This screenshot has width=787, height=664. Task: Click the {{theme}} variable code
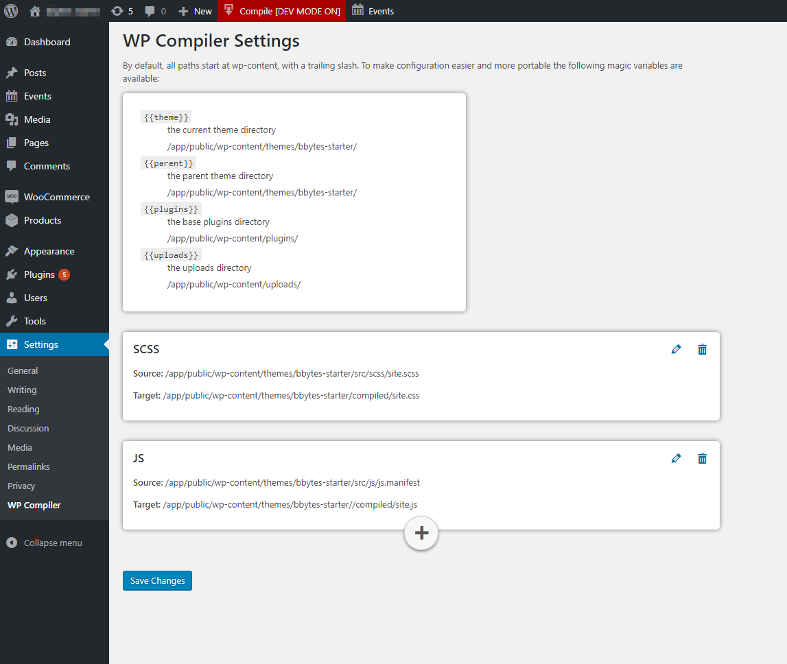166,117
